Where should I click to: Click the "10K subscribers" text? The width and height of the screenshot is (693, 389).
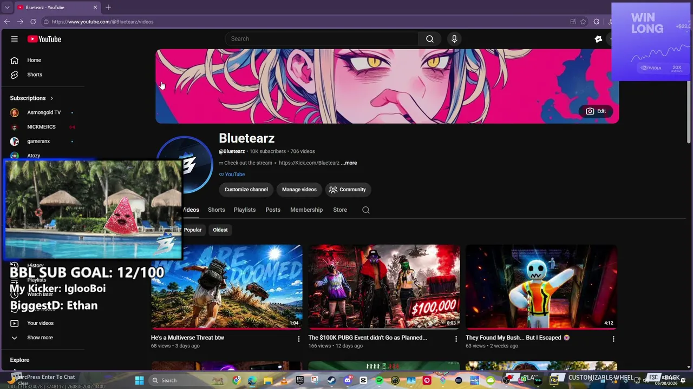[267, 151]
